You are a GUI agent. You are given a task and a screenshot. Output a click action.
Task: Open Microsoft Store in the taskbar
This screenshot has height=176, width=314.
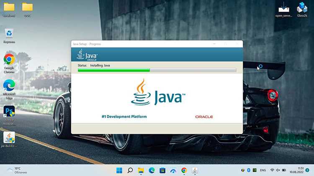point(162,171)
